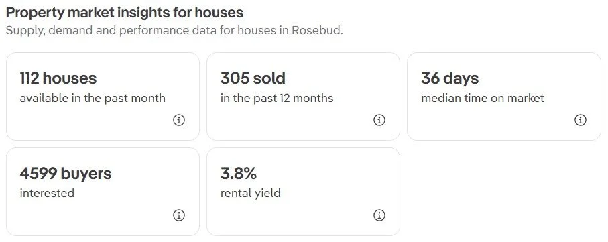Open the houses available card
This screenshot has height=242, width=608.
point(103,97)
